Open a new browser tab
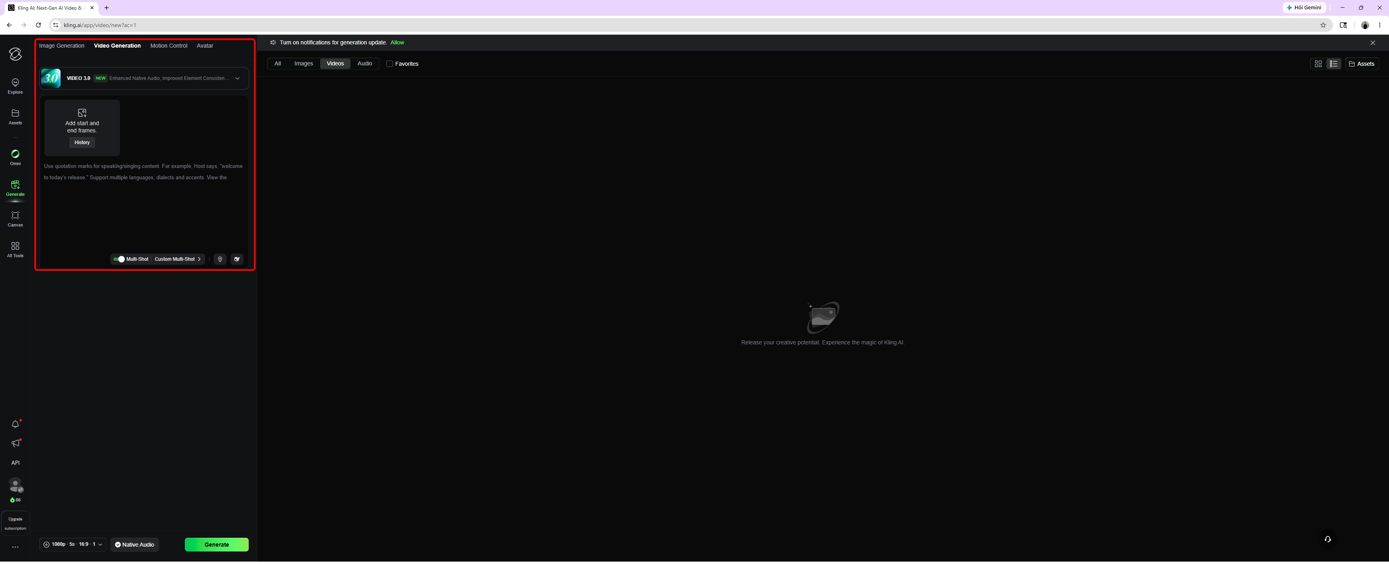This screenshot has width=1389, height=564. pos(107,8)
